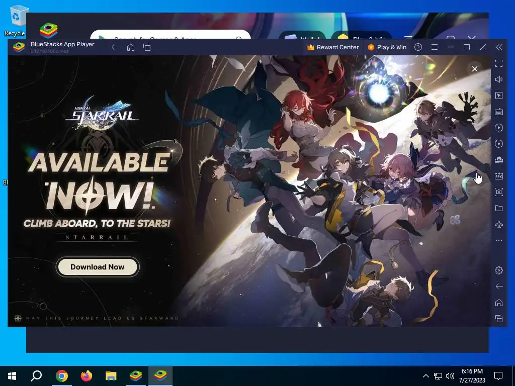Collapse the BlueStacks side toolbar
This screenshot has height=386, width=515.
(499, 47)
